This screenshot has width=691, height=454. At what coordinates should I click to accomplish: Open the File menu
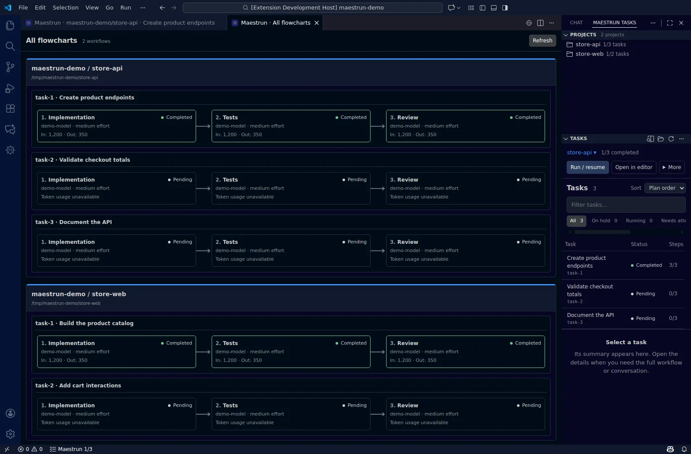[x=23, y=8]
